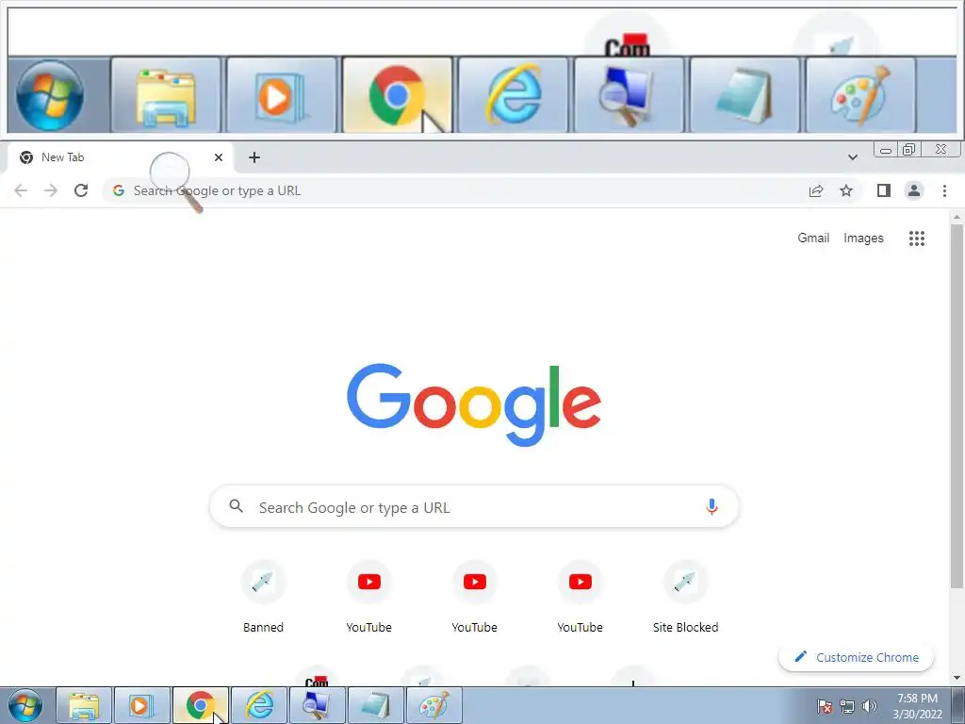This screenshot has width=965, height=724.
Task: Open Chrome's side panel icon
Action: (884, 190)
